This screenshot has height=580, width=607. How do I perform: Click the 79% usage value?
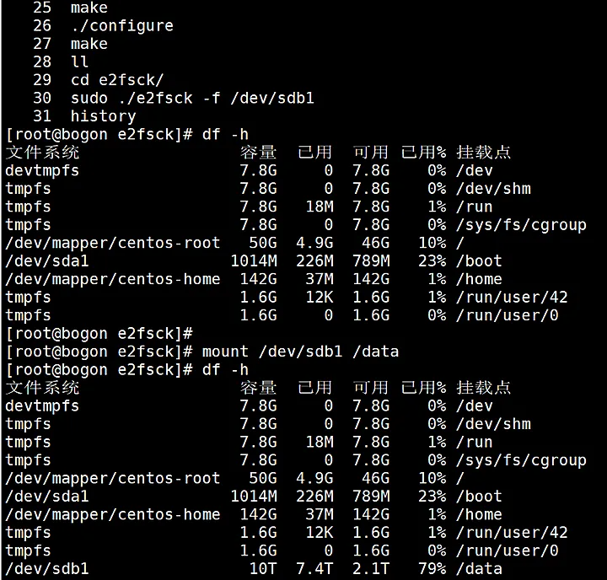[x=432, y=568]
